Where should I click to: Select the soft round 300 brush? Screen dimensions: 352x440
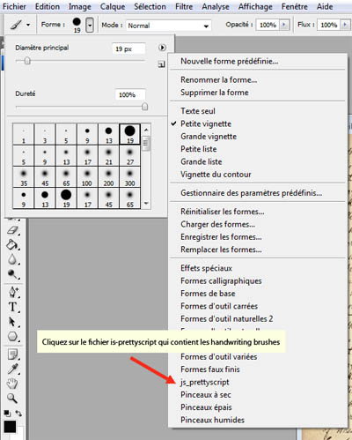pyautogui.click(x=129, y=177)
